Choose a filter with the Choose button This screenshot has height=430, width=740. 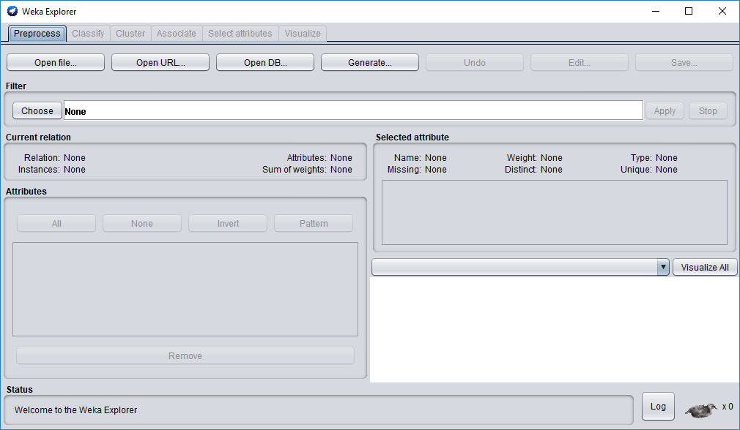pyautogui.click(x=37, y=111)
